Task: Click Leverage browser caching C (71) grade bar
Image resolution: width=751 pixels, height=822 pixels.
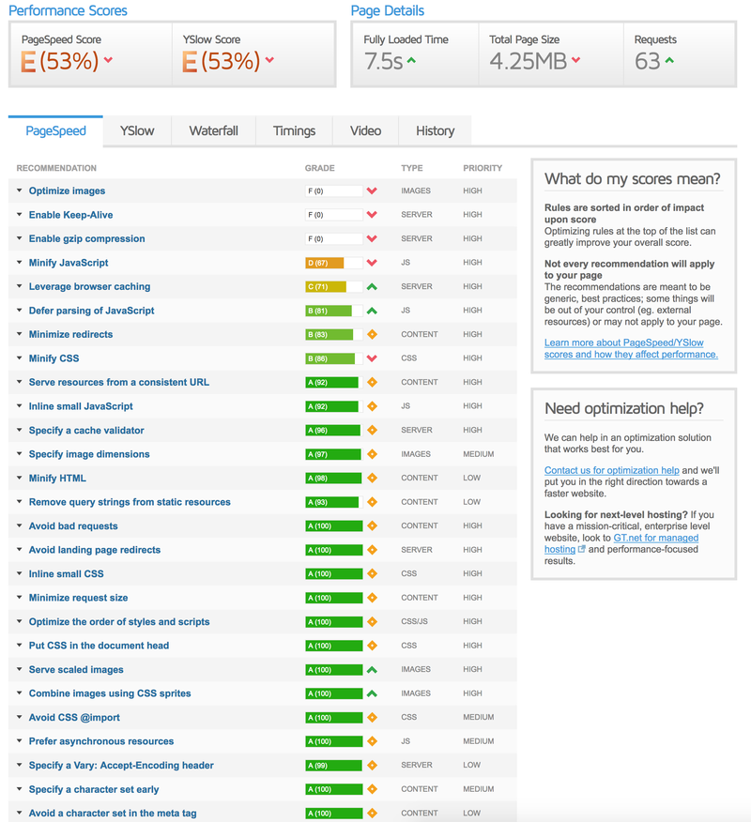Action: pos(333,287)
